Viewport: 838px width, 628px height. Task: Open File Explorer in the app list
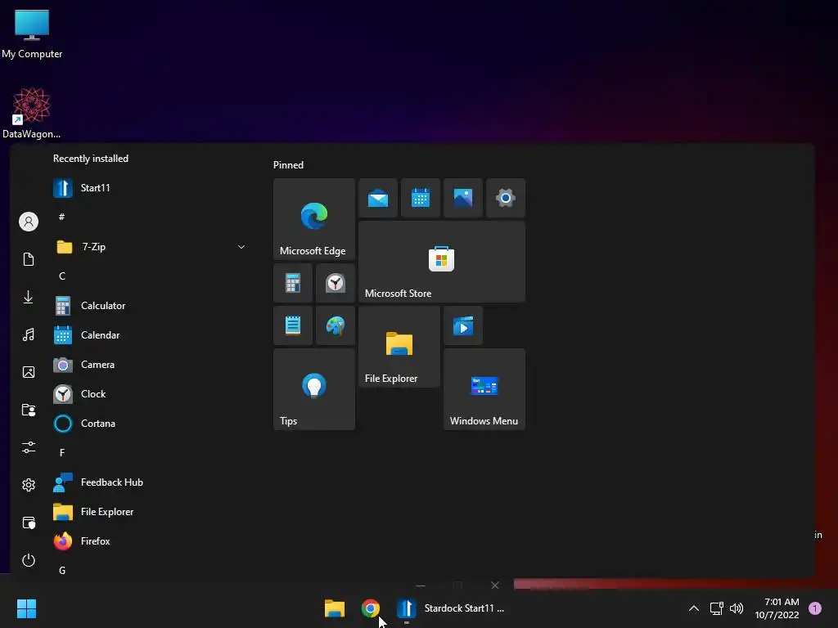coord(150,512)
